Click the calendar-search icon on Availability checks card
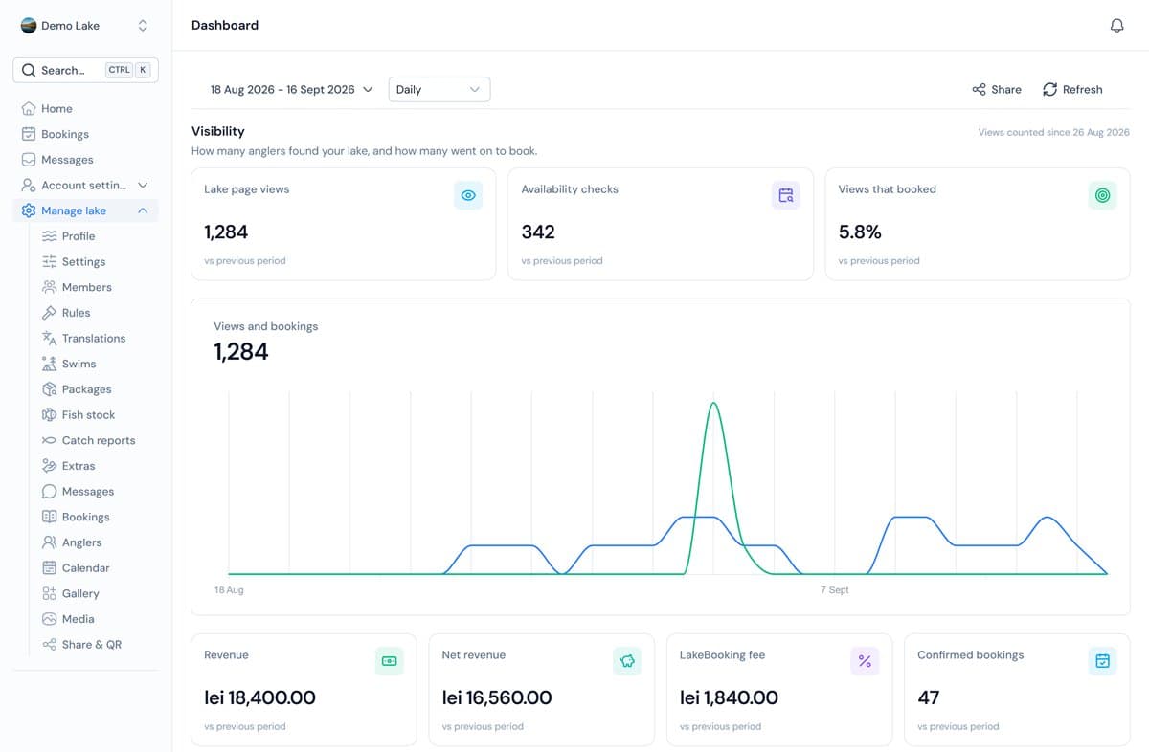The image size is (1149, 752). tap(786, 195)
